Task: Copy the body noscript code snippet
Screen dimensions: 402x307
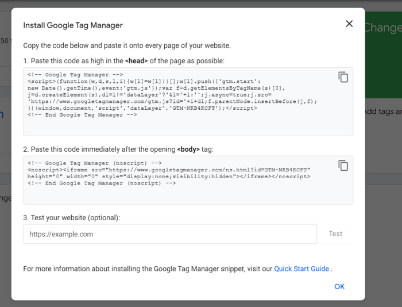Action: [343, 166]
